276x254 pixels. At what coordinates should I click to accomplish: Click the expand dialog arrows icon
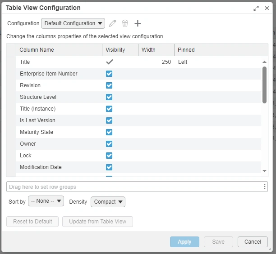click(256, 8)
